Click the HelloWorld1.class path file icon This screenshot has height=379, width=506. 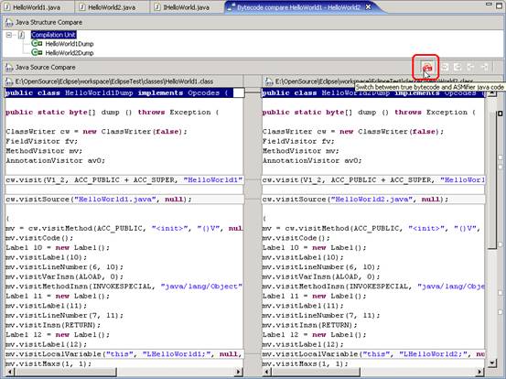(x=9, y=81)
